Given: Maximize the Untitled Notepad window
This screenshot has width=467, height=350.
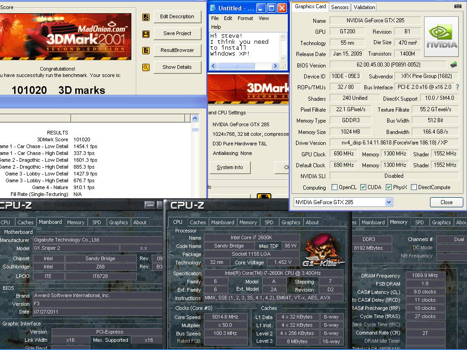Looking at the screenshot, I should click(271, 8).
